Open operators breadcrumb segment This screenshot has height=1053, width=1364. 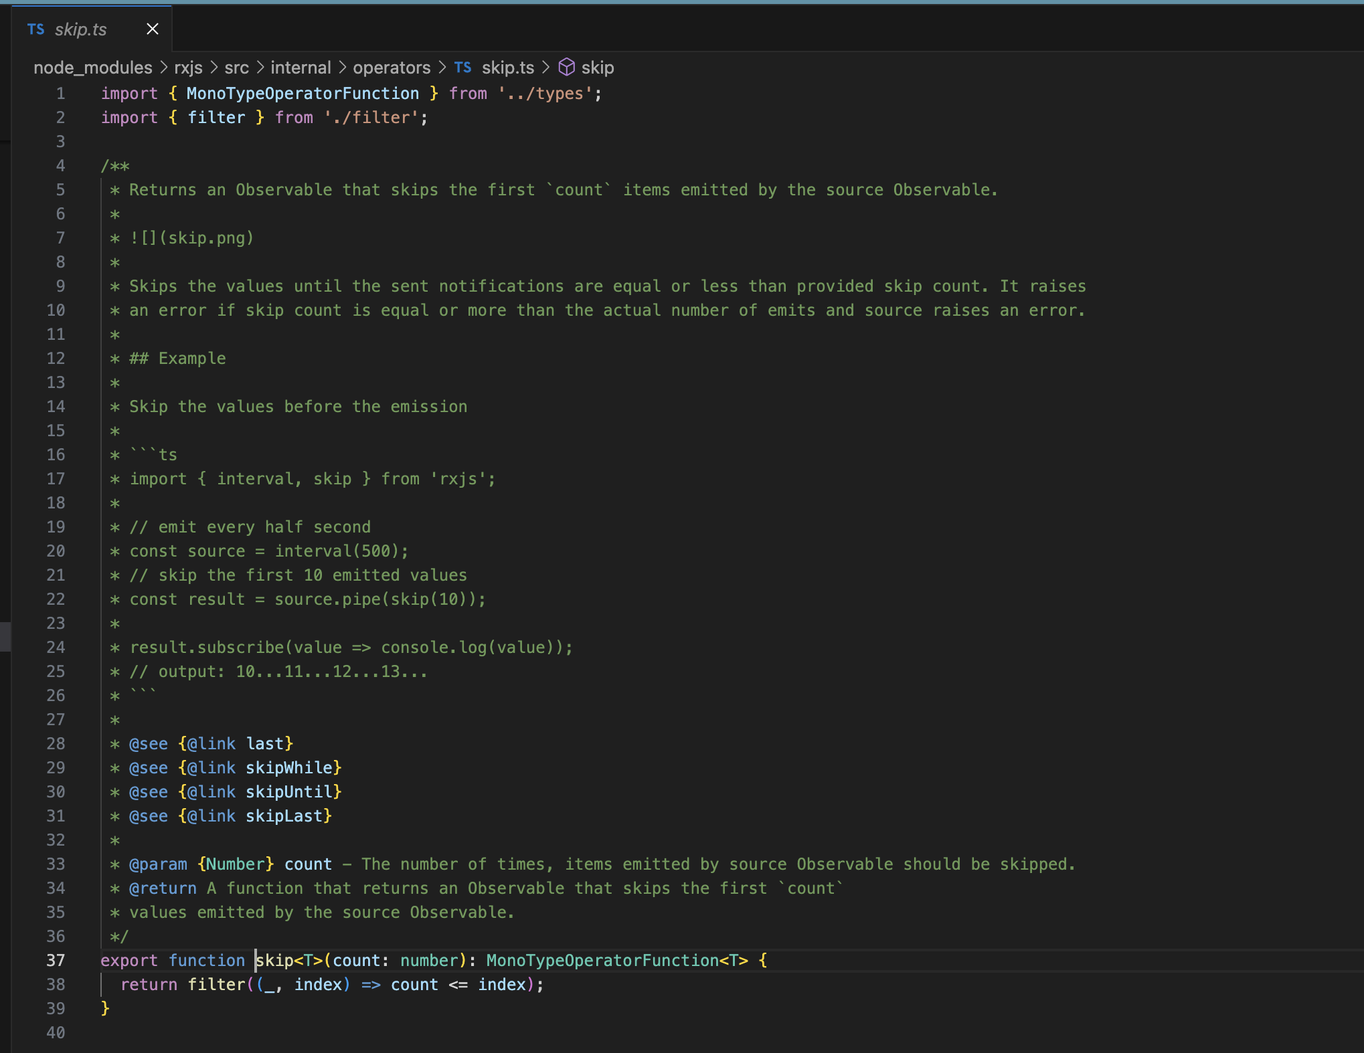[392, 68]
